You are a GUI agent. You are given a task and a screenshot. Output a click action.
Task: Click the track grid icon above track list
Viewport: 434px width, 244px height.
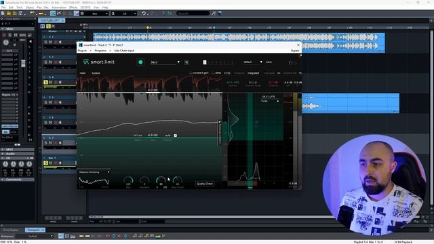pyautogui.click(x=43, y=26)
